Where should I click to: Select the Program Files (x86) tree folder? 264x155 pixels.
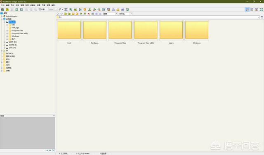pyautogui.click(x=19, y=33)
